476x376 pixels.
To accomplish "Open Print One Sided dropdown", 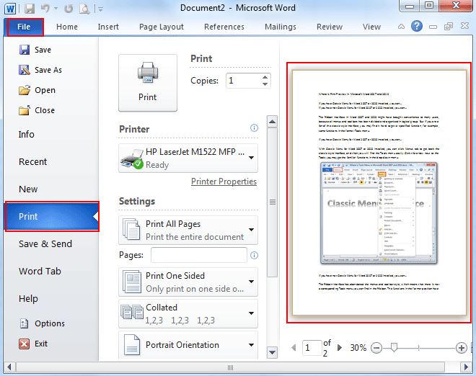I will pyautogui.click(x=251, y=282).
